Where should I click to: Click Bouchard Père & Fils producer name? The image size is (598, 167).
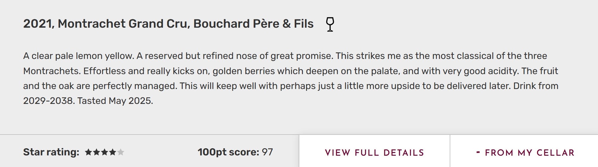(253, 24)
